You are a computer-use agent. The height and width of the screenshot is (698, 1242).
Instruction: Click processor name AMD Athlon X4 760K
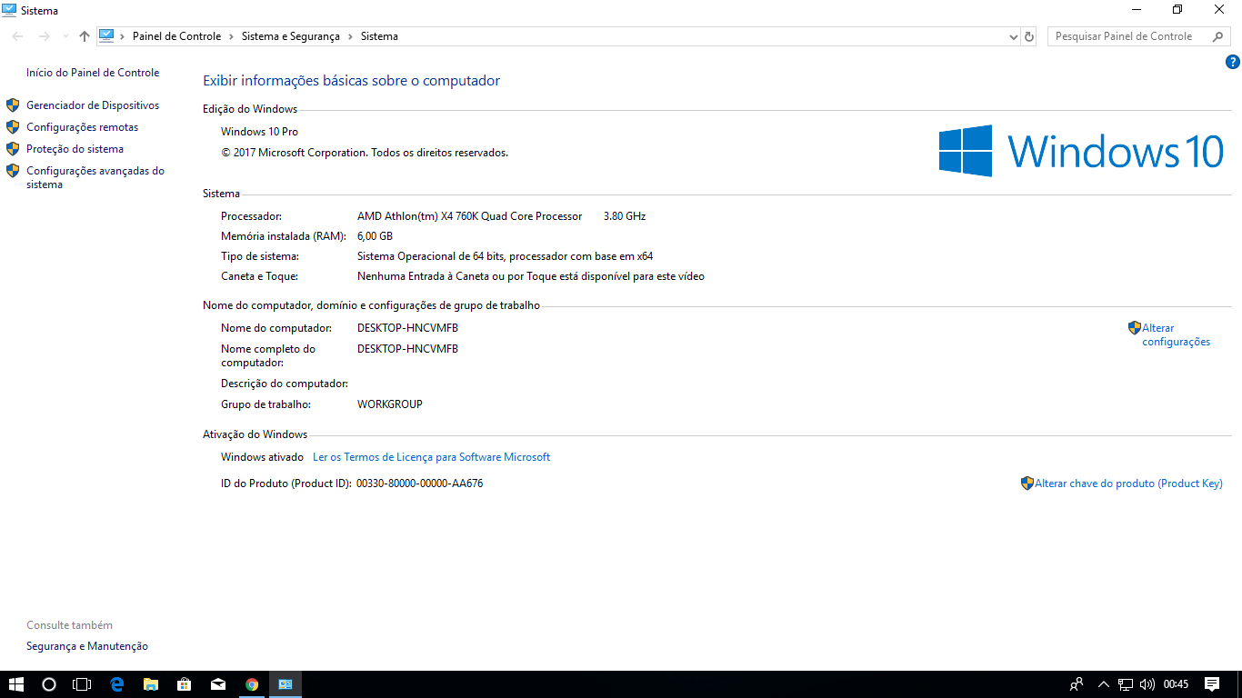pyautogui.click(x=470, y=216)
